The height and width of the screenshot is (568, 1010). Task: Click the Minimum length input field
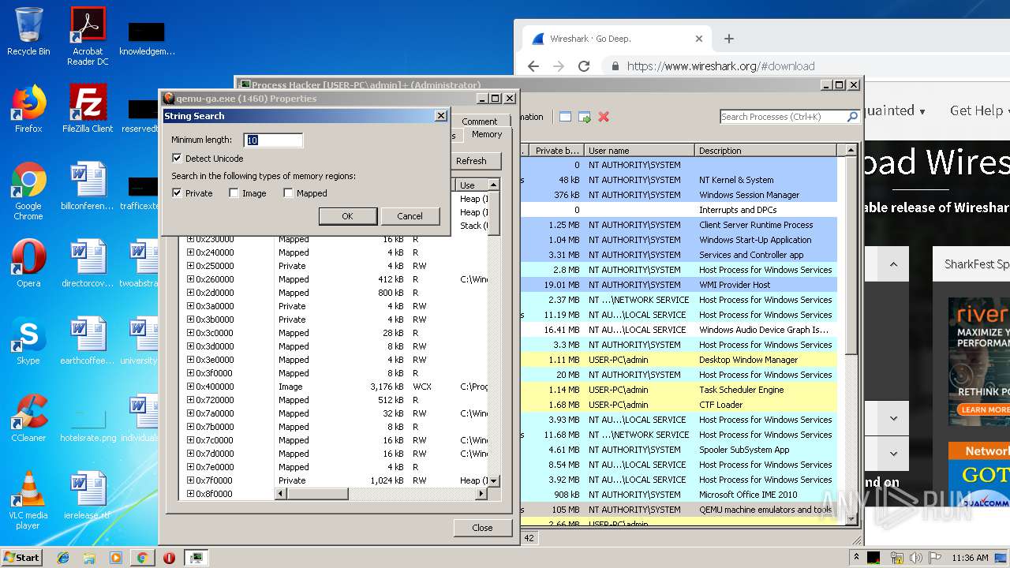[273, 140]
